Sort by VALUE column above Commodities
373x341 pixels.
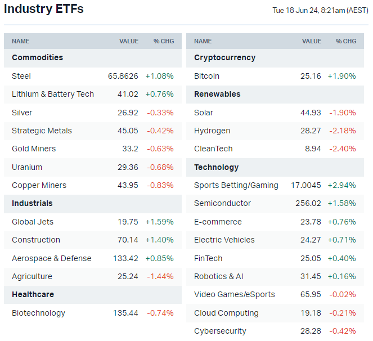pyautogui.click(x=129, y=41)
